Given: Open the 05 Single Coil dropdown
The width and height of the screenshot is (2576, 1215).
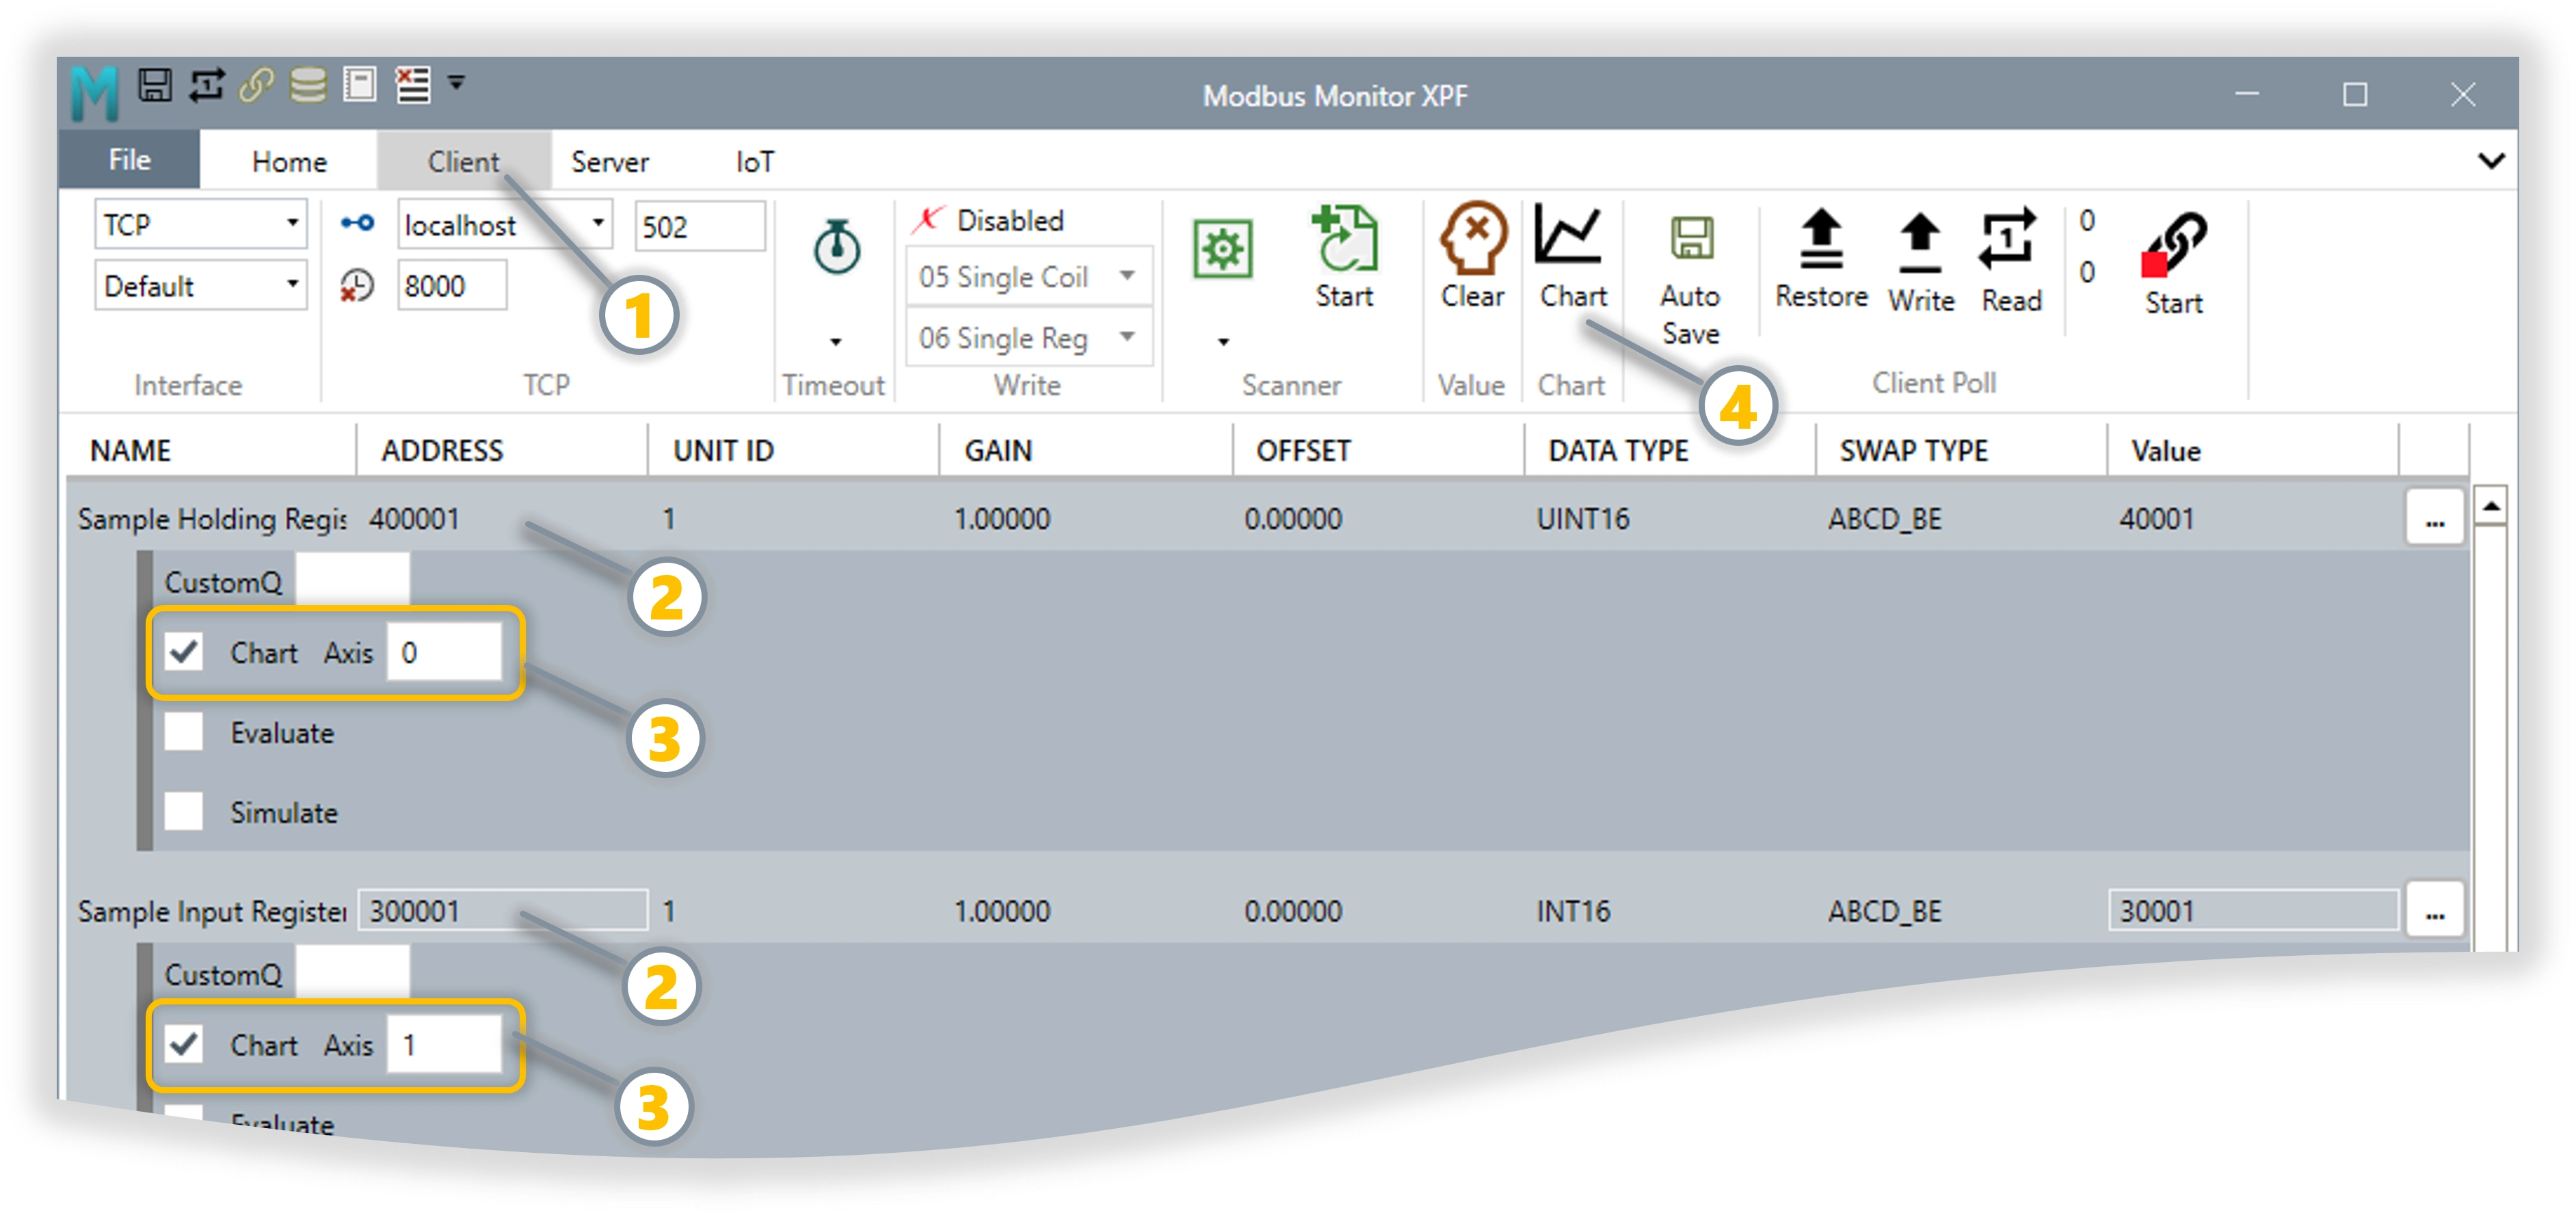Looking at the screenshot, I should click(1029, 277).
